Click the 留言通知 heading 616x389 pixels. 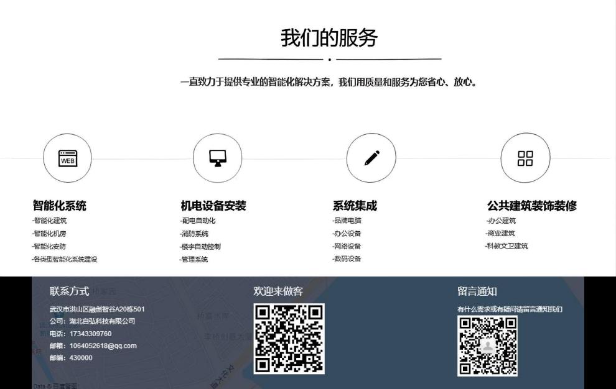point(477,291)
